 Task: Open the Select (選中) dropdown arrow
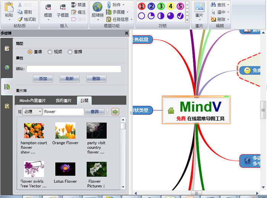pos(228,12)
